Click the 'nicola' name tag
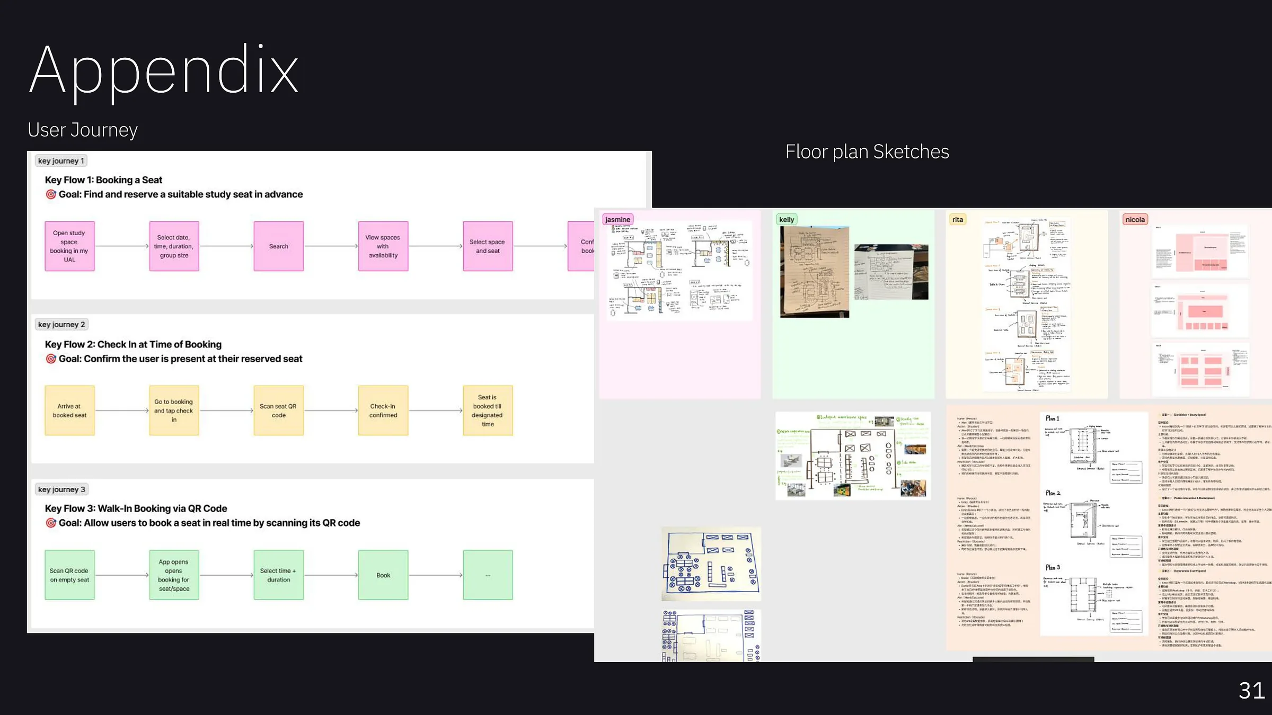The width and height of the screenshot is (1272, 715). 1135,219
